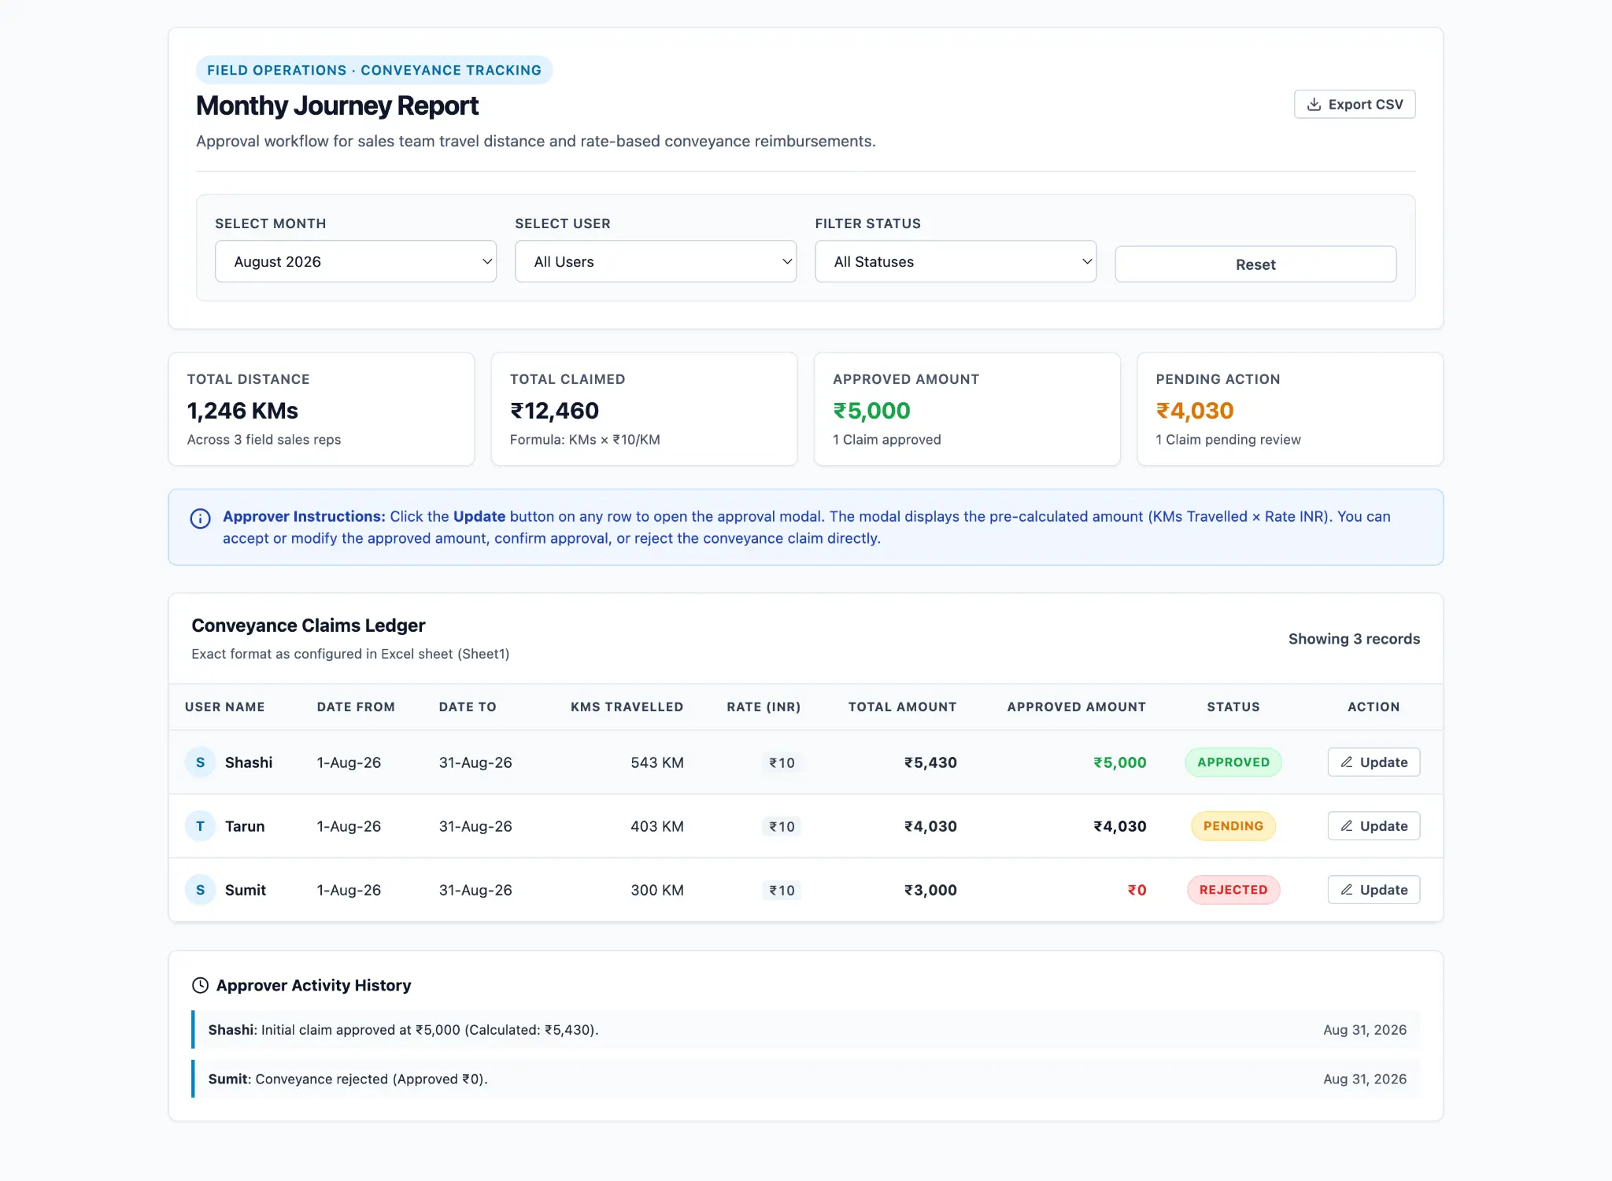This screenshot has width=1612, height=1181.
Task: Click the Shashi activity history entry
Action: pyautogui.click(x=806, y=1030)
